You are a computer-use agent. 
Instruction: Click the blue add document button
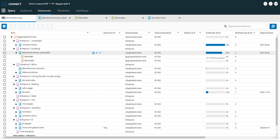(4, 26)
